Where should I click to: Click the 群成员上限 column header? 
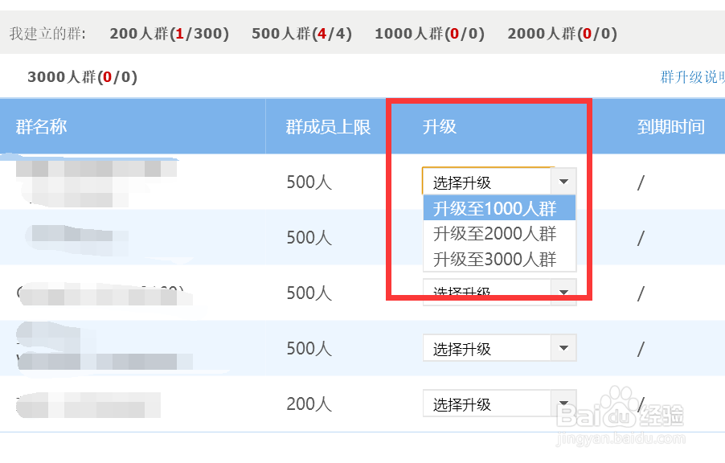(x=328, y=126)
